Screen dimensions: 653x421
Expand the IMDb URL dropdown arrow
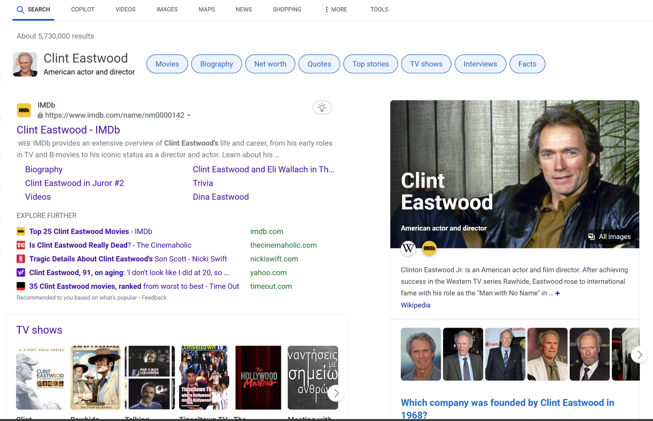(x=189, y=115)
